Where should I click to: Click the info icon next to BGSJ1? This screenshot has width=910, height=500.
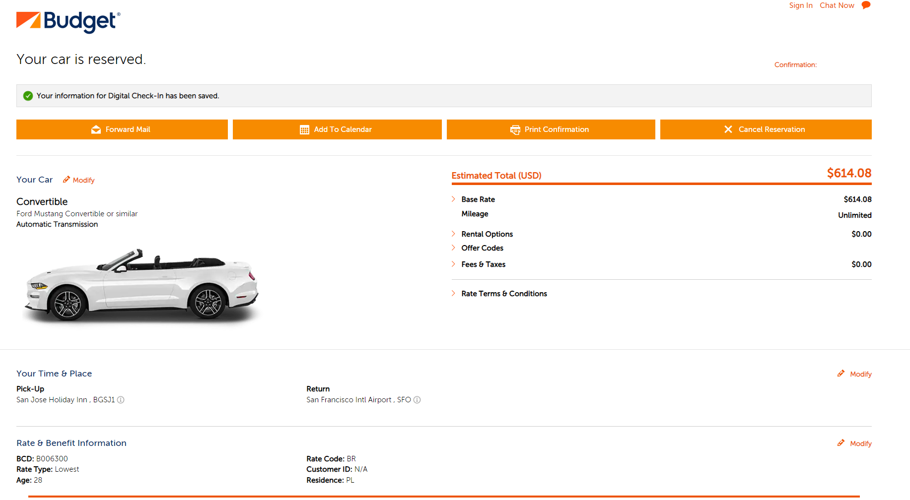click(x=121, y=400)
